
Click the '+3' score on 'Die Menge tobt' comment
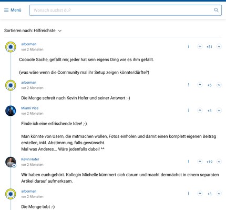(210, 194)
